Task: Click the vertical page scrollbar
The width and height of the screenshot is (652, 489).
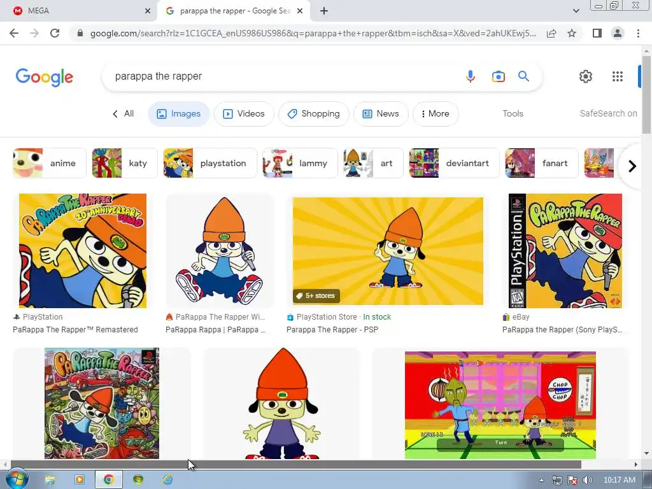Action: [646, 96]
